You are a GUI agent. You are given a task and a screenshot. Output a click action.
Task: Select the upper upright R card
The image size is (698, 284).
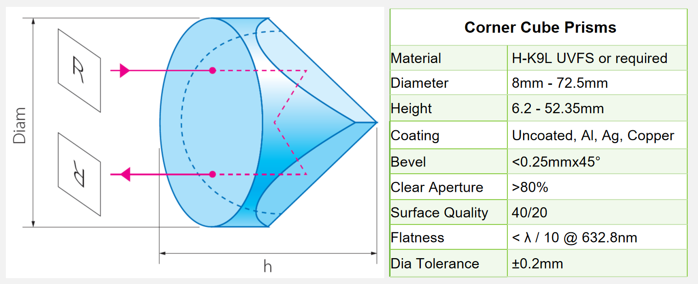tap(79, 70)
